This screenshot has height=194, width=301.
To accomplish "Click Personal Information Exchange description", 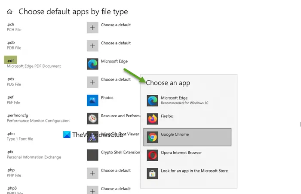I will coord(34,157).
